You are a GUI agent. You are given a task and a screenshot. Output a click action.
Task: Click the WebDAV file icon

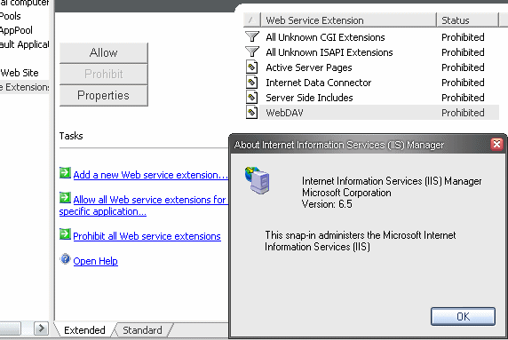point(251,113)
